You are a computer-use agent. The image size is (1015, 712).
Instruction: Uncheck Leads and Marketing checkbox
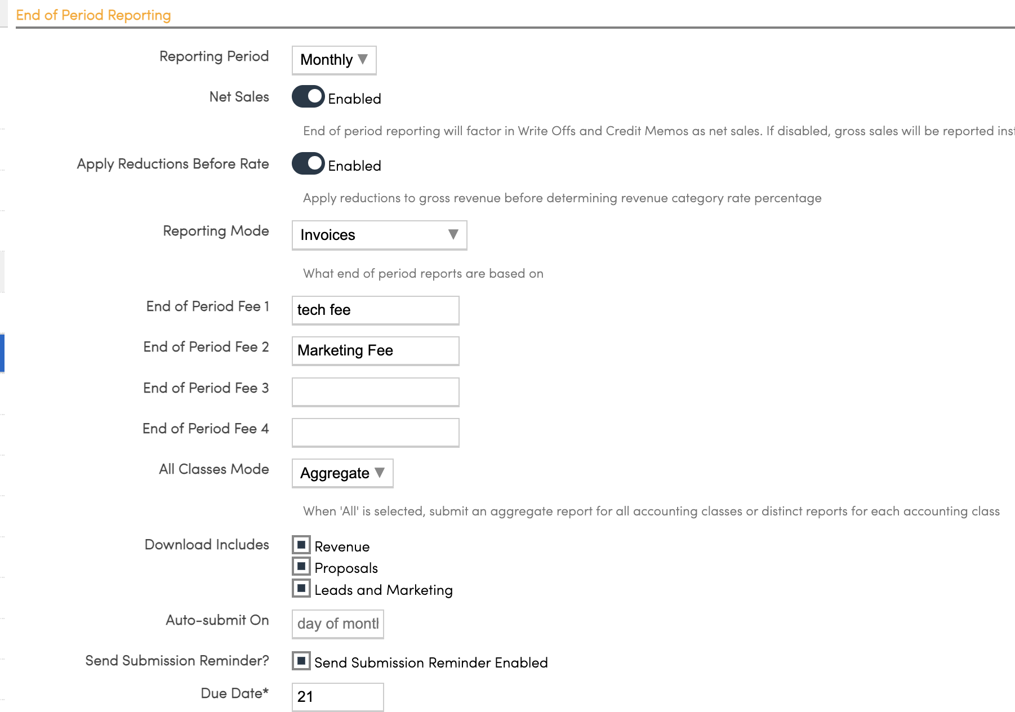(301, 588)
